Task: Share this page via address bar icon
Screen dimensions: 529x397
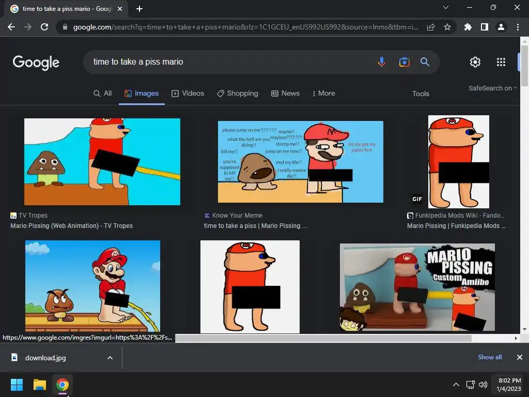Action: coord(431,27)
